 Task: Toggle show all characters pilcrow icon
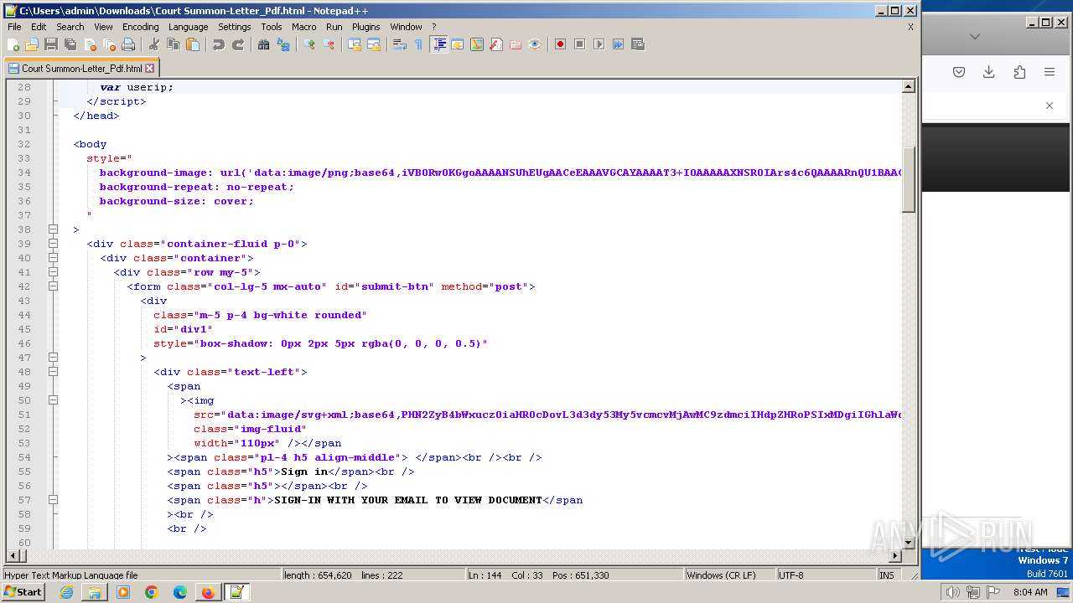[x=419, y=44]
